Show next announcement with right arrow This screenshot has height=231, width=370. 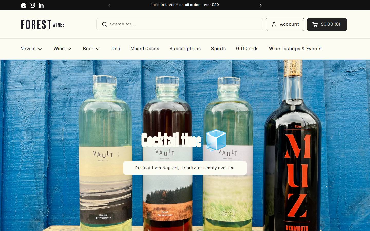tap(261, 5)
